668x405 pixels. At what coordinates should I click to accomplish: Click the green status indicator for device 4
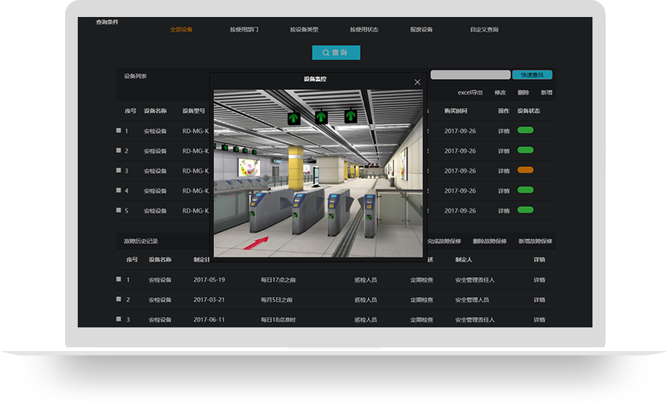525,191
